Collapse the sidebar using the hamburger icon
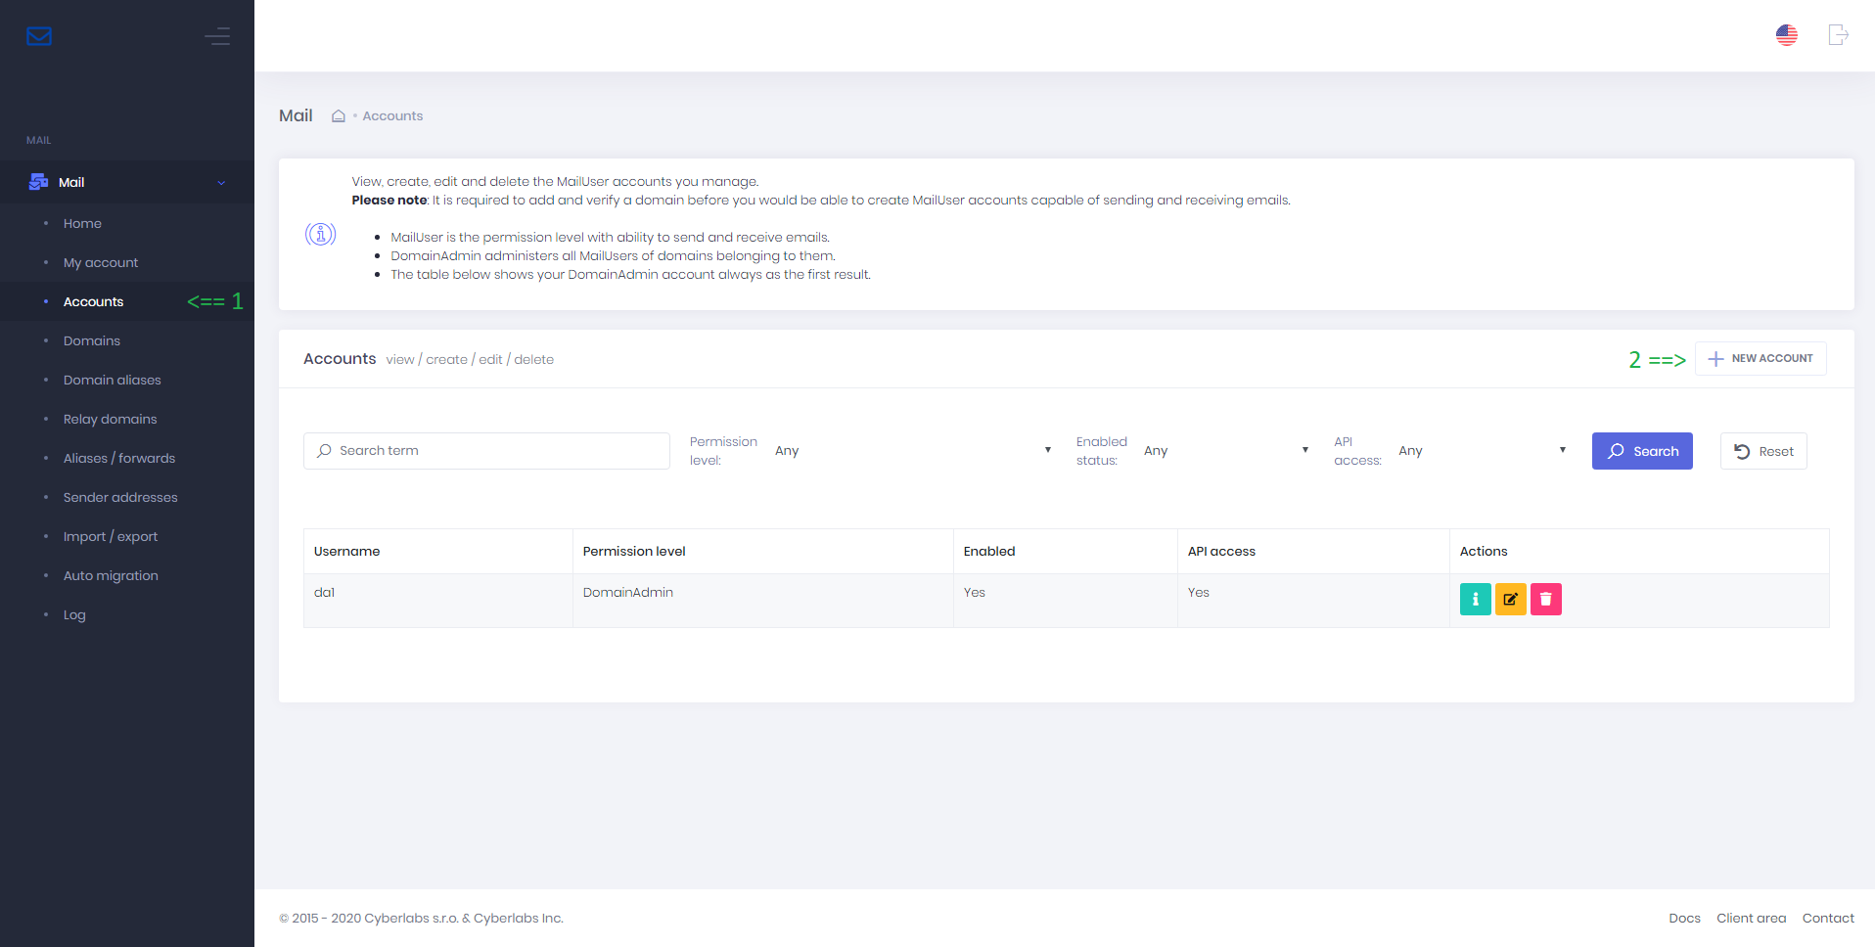 (217, 36)
